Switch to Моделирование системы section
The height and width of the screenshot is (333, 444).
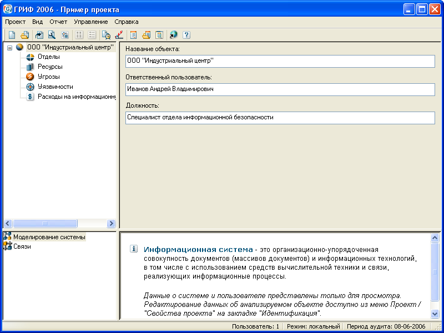coord(49,237)
